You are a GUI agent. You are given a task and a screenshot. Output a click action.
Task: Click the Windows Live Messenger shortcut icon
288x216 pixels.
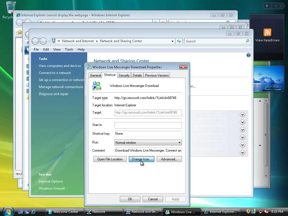point(97,86)
